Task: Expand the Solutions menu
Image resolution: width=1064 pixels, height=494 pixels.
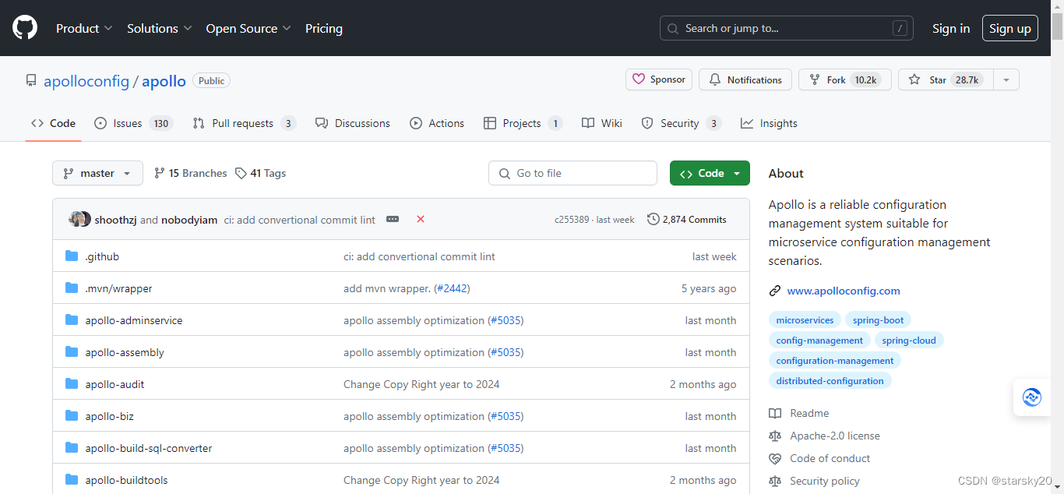Action: (x=160, y=28)
